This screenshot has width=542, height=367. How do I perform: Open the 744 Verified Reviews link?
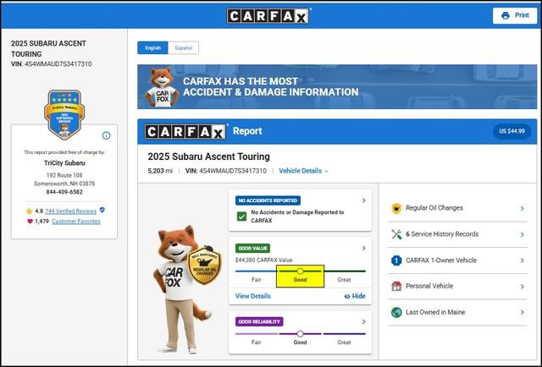pos(71,211)
